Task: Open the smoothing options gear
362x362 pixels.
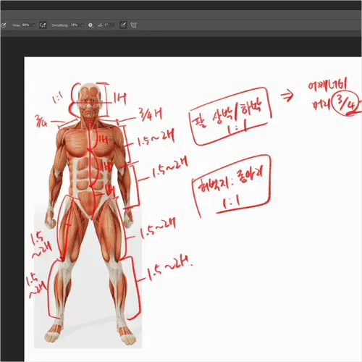Action: pos(90,25)
